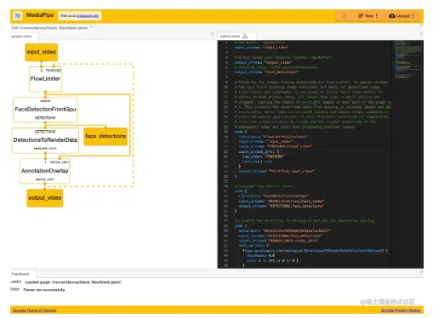Viewport: 433px width, 318px height.
Task: Select the FaceDetectionFrontGpu node
Action: 45,110
